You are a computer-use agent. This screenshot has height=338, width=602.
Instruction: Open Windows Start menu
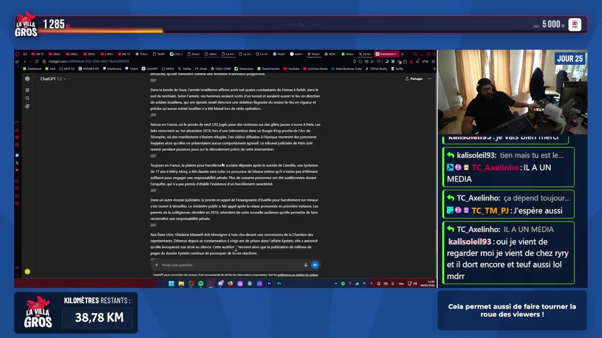coord(171,284)
